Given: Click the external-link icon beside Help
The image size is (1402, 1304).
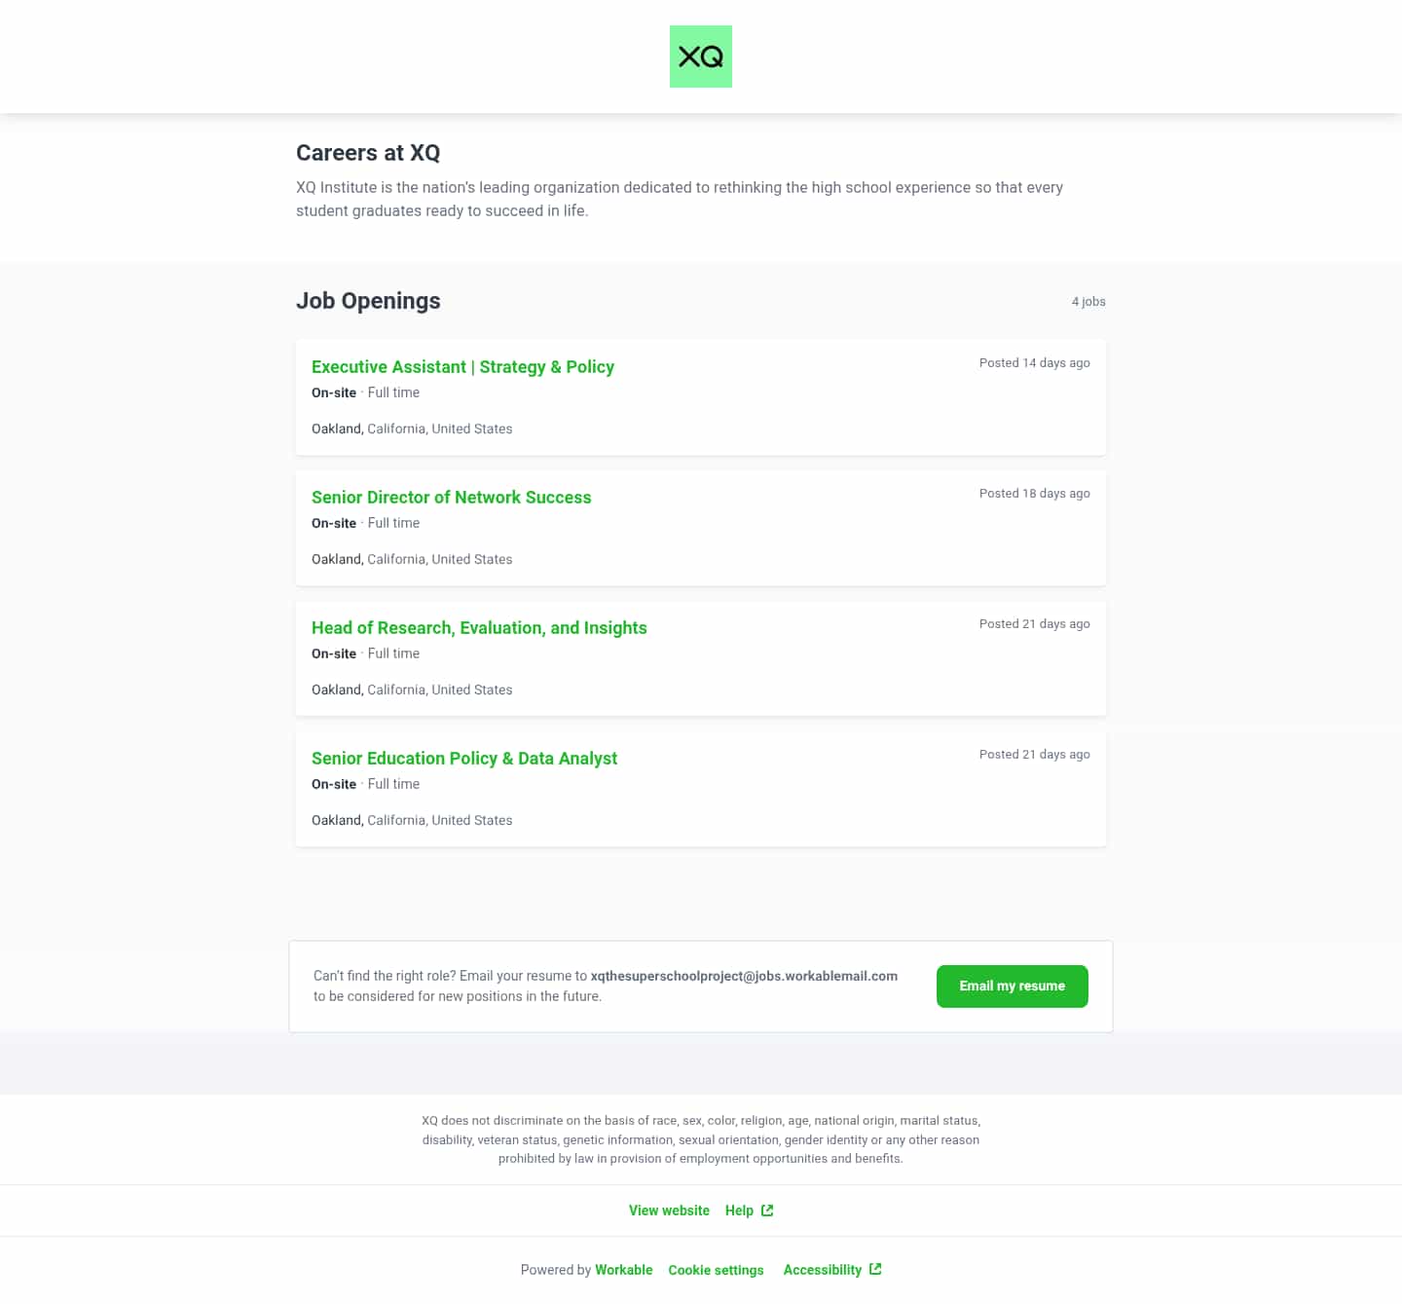Looking at the screenshot, I should tap(767, 1211).
